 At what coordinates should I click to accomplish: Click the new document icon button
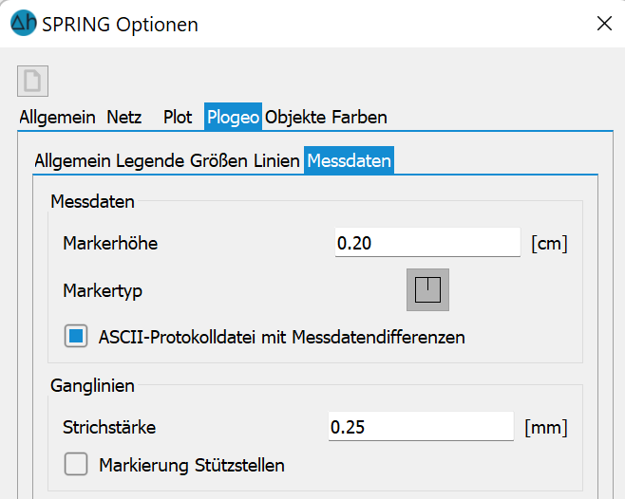(x=32, y=82)
